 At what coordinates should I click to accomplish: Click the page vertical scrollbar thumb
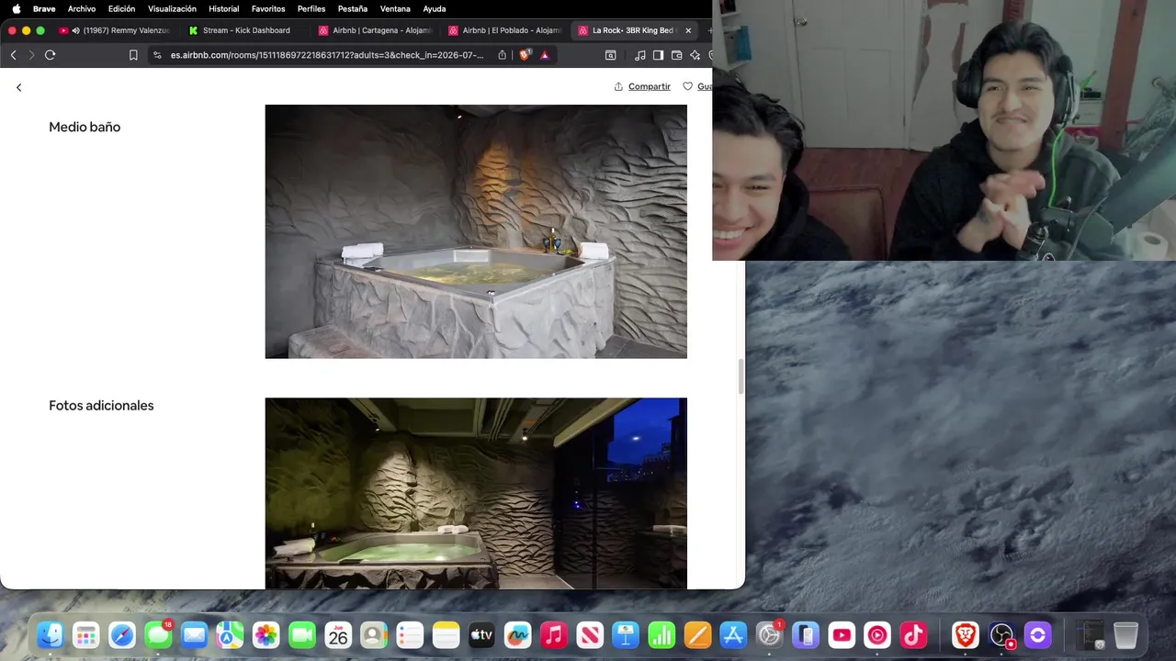click(x=741, y=377)
